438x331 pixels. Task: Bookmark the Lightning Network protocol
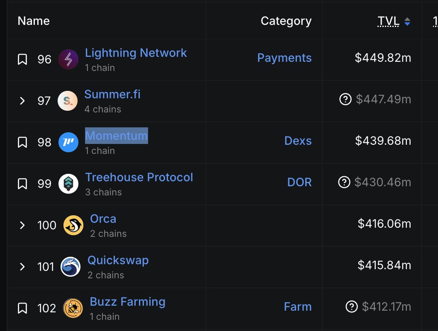point(22,59)
